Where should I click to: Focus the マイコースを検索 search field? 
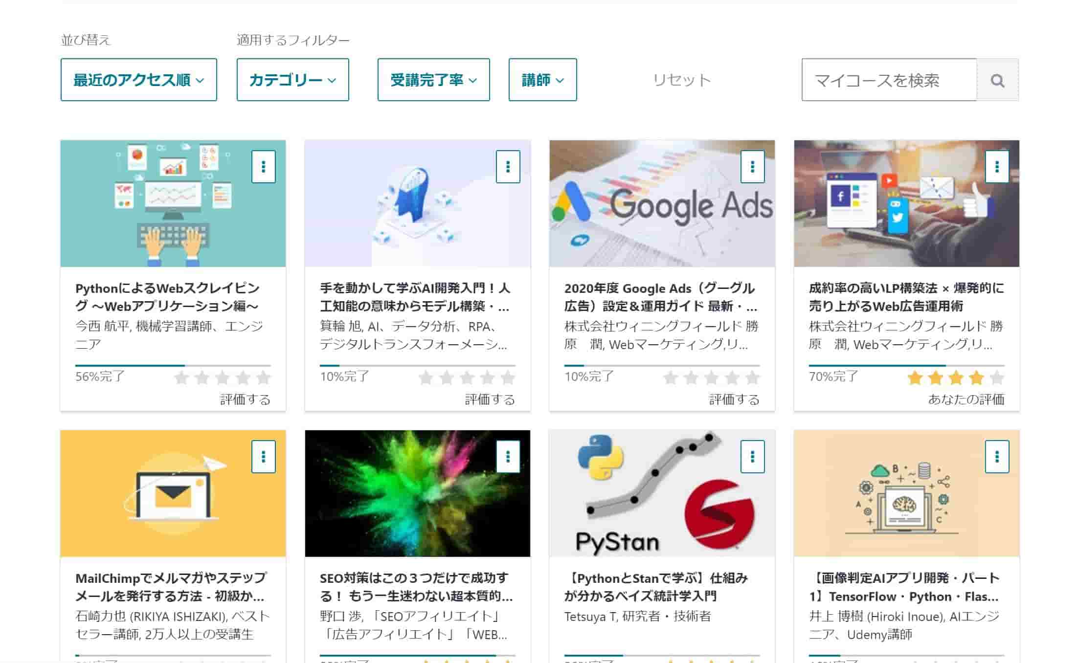(889, 80)
